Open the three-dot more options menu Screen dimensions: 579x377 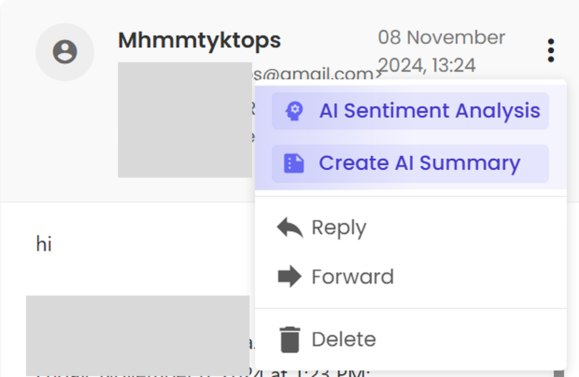tap(551, 50)
